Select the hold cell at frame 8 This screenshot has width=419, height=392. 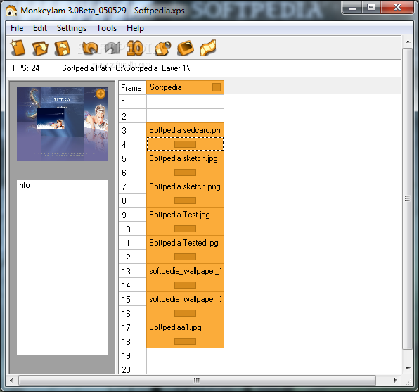click(x=185, y=201)
